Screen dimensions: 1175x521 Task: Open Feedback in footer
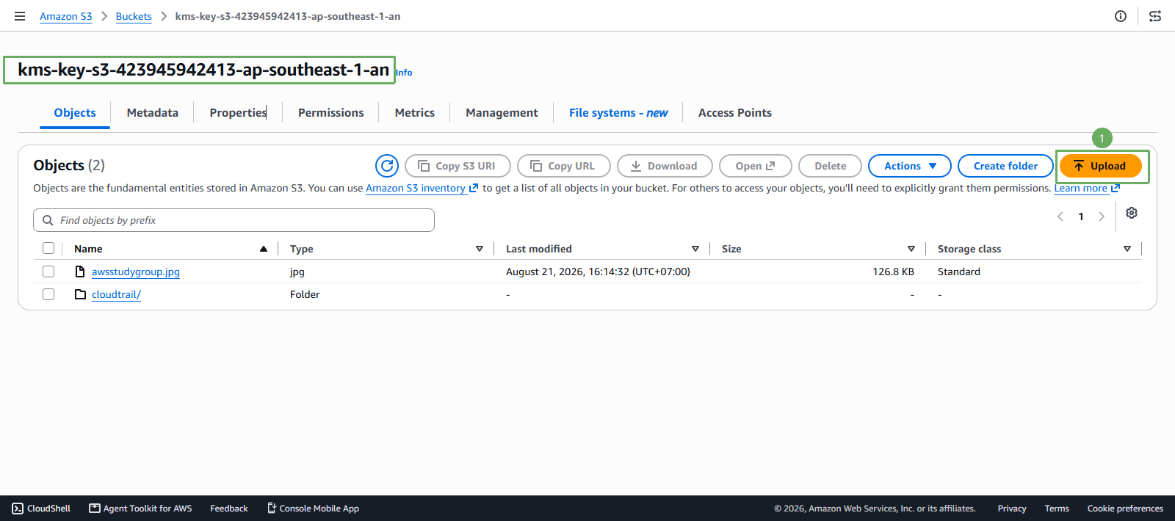pyautogui.click(x=229, y=509)
